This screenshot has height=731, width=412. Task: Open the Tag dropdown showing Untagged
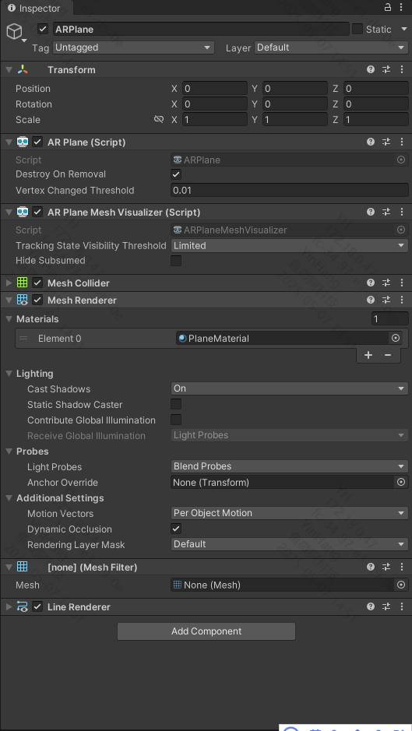133,47
